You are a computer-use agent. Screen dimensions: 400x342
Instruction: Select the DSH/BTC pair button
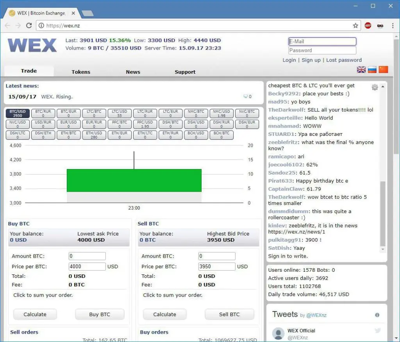tap(170, 124)
